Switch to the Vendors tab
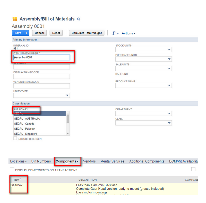The width and height of the screenshot is (206, 203). click(89, 161)
